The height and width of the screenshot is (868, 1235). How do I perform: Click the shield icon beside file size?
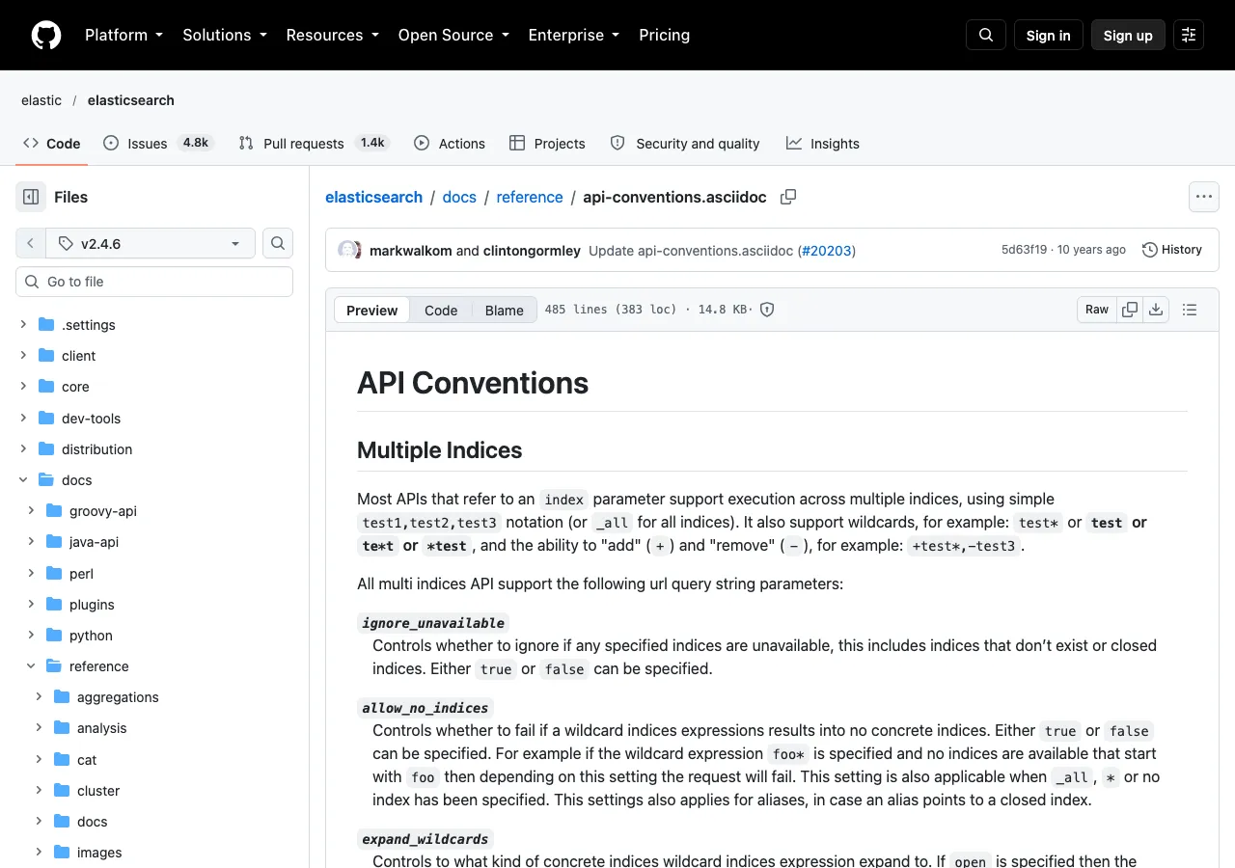[x=767, y=310]
